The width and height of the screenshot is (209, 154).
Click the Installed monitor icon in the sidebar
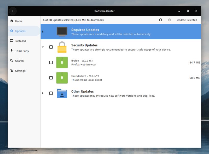[12, 41]
